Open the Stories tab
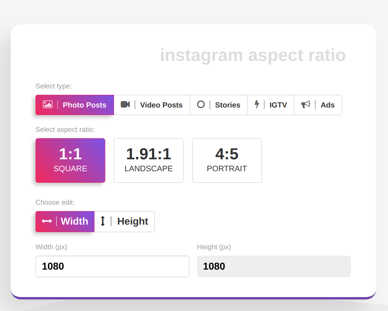 [219, 105]
